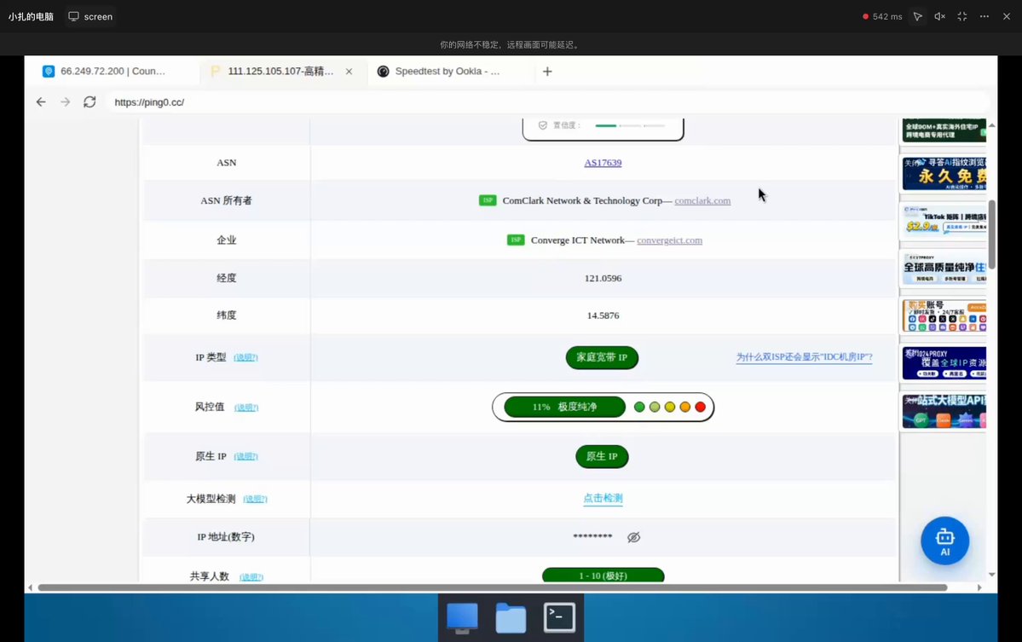Click the red risk-level dot
The width and height of the screenshot is (1022, 642).
click(701, 407)
